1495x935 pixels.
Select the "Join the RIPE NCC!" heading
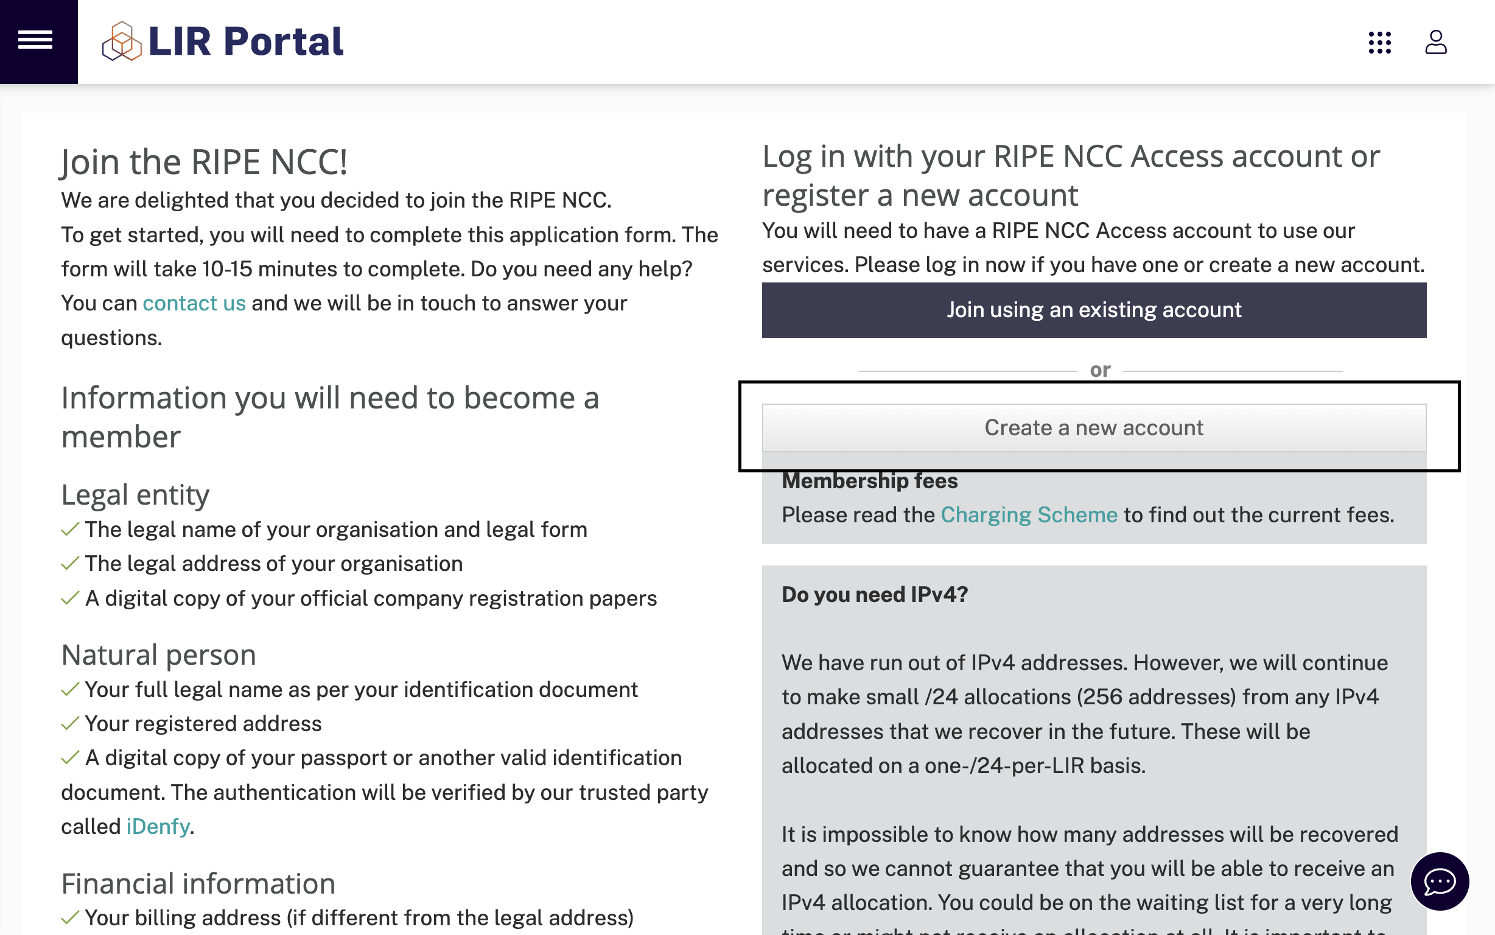(204, 161)
